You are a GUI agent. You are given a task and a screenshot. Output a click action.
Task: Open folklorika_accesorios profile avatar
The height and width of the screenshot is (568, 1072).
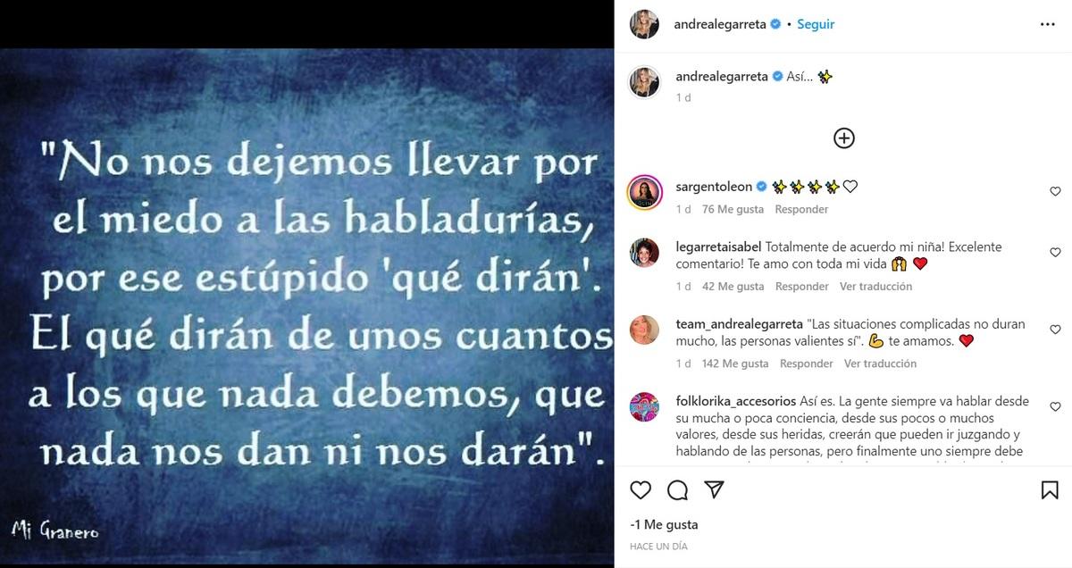[644, 407]
